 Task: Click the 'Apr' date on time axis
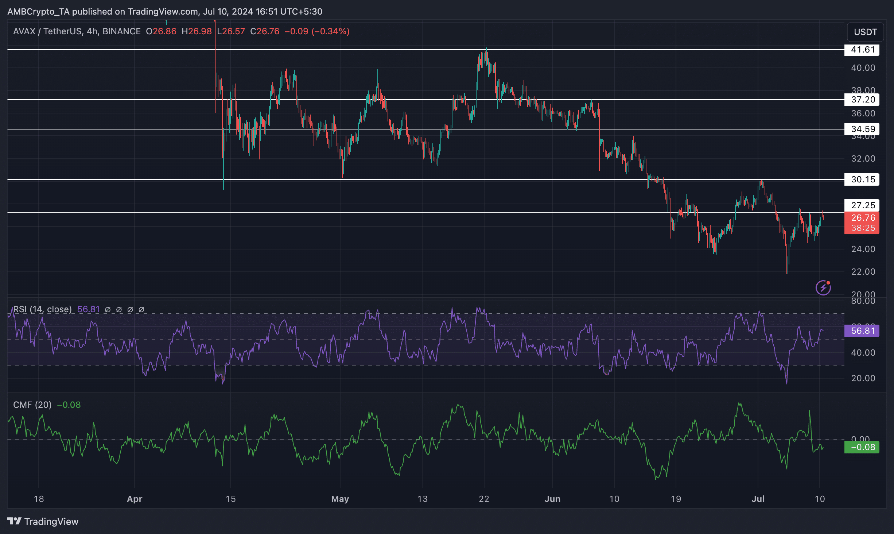click(135, 499)
